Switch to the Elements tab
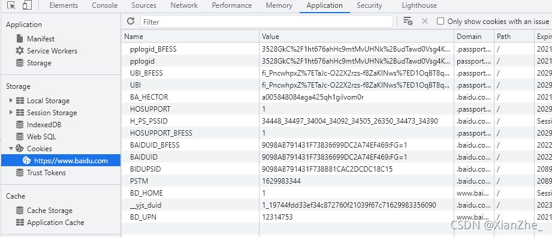Image resolution: width=552 pixels, height=237 pixels. coord(64,5)
